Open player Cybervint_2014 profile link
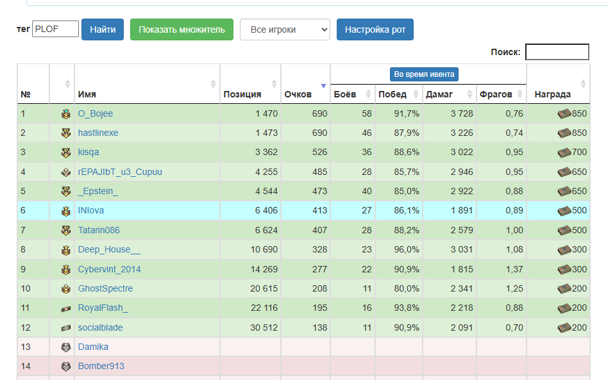Screen dimensions: 608x380 click(x=109, y=270)
